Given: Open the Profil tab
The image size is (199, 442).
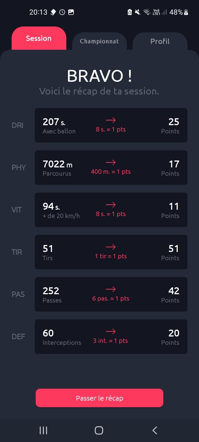Looking at the screenshot, I should 160,41.
